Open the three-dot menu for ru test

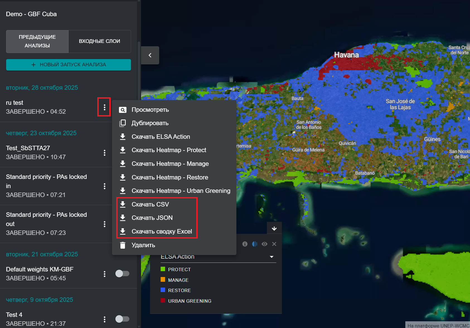[104, 107]
